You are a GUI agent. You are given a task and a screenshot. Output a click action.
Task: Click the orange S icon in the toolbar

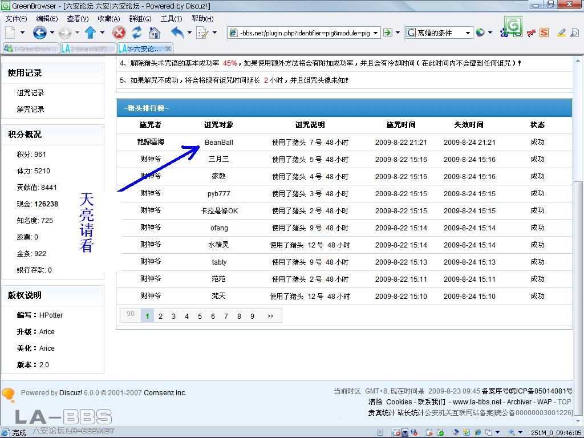tap(544, 33)
